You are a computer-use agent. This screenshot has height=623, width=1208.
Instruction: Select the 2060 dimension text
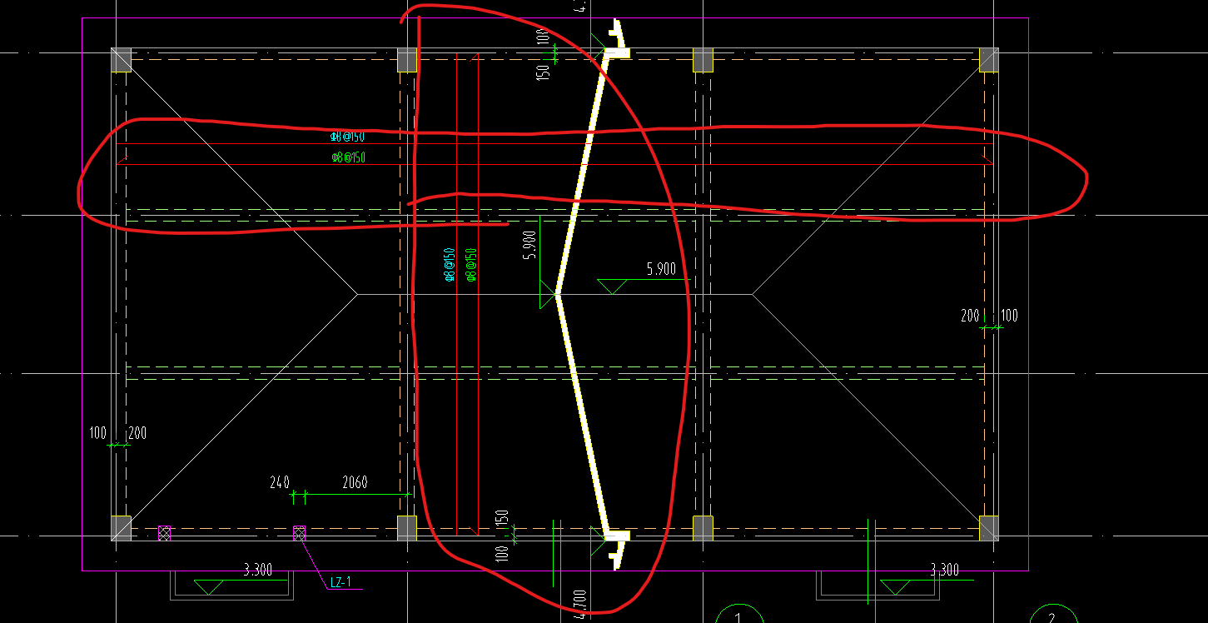click(x=355, y=482)
